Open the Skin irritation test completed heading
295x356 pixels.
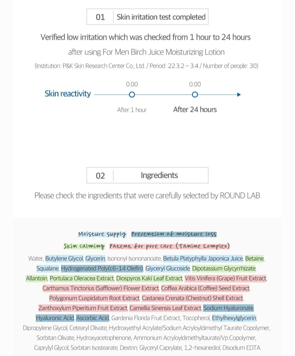coord(161,17)
